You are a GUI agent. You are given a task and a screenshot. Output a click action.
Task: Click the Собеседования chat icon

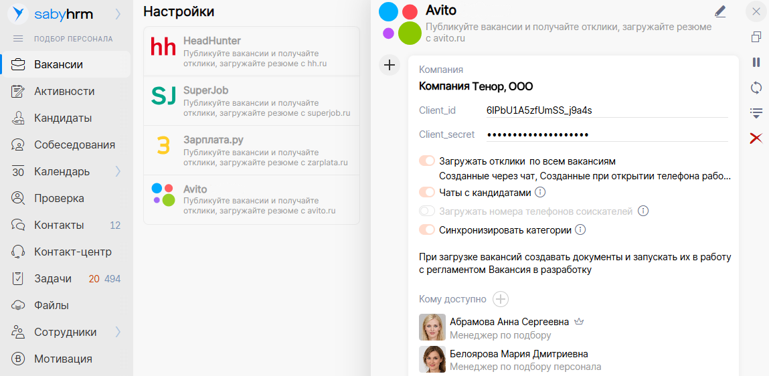click(x=18, y=145)
